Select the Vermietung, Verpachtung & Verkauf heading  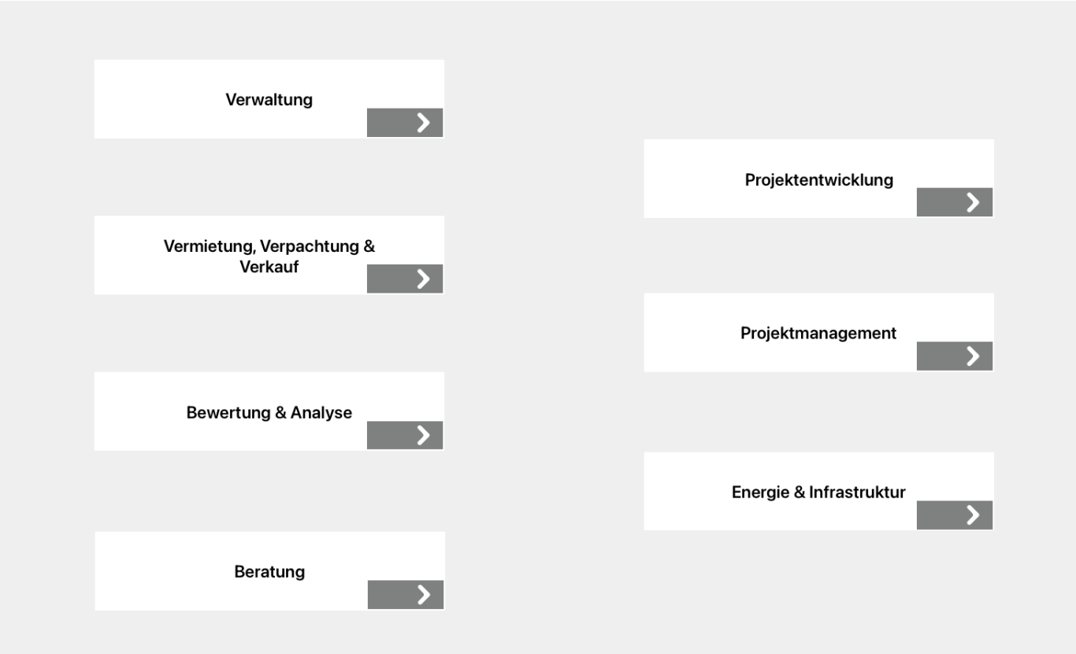[269, 257]
